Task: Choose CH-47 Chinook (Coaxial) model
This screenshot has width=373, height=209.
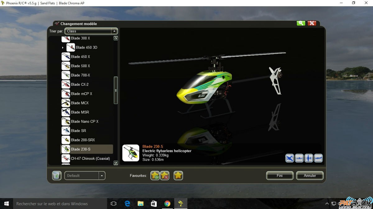Action: click(x=90, y=159)
